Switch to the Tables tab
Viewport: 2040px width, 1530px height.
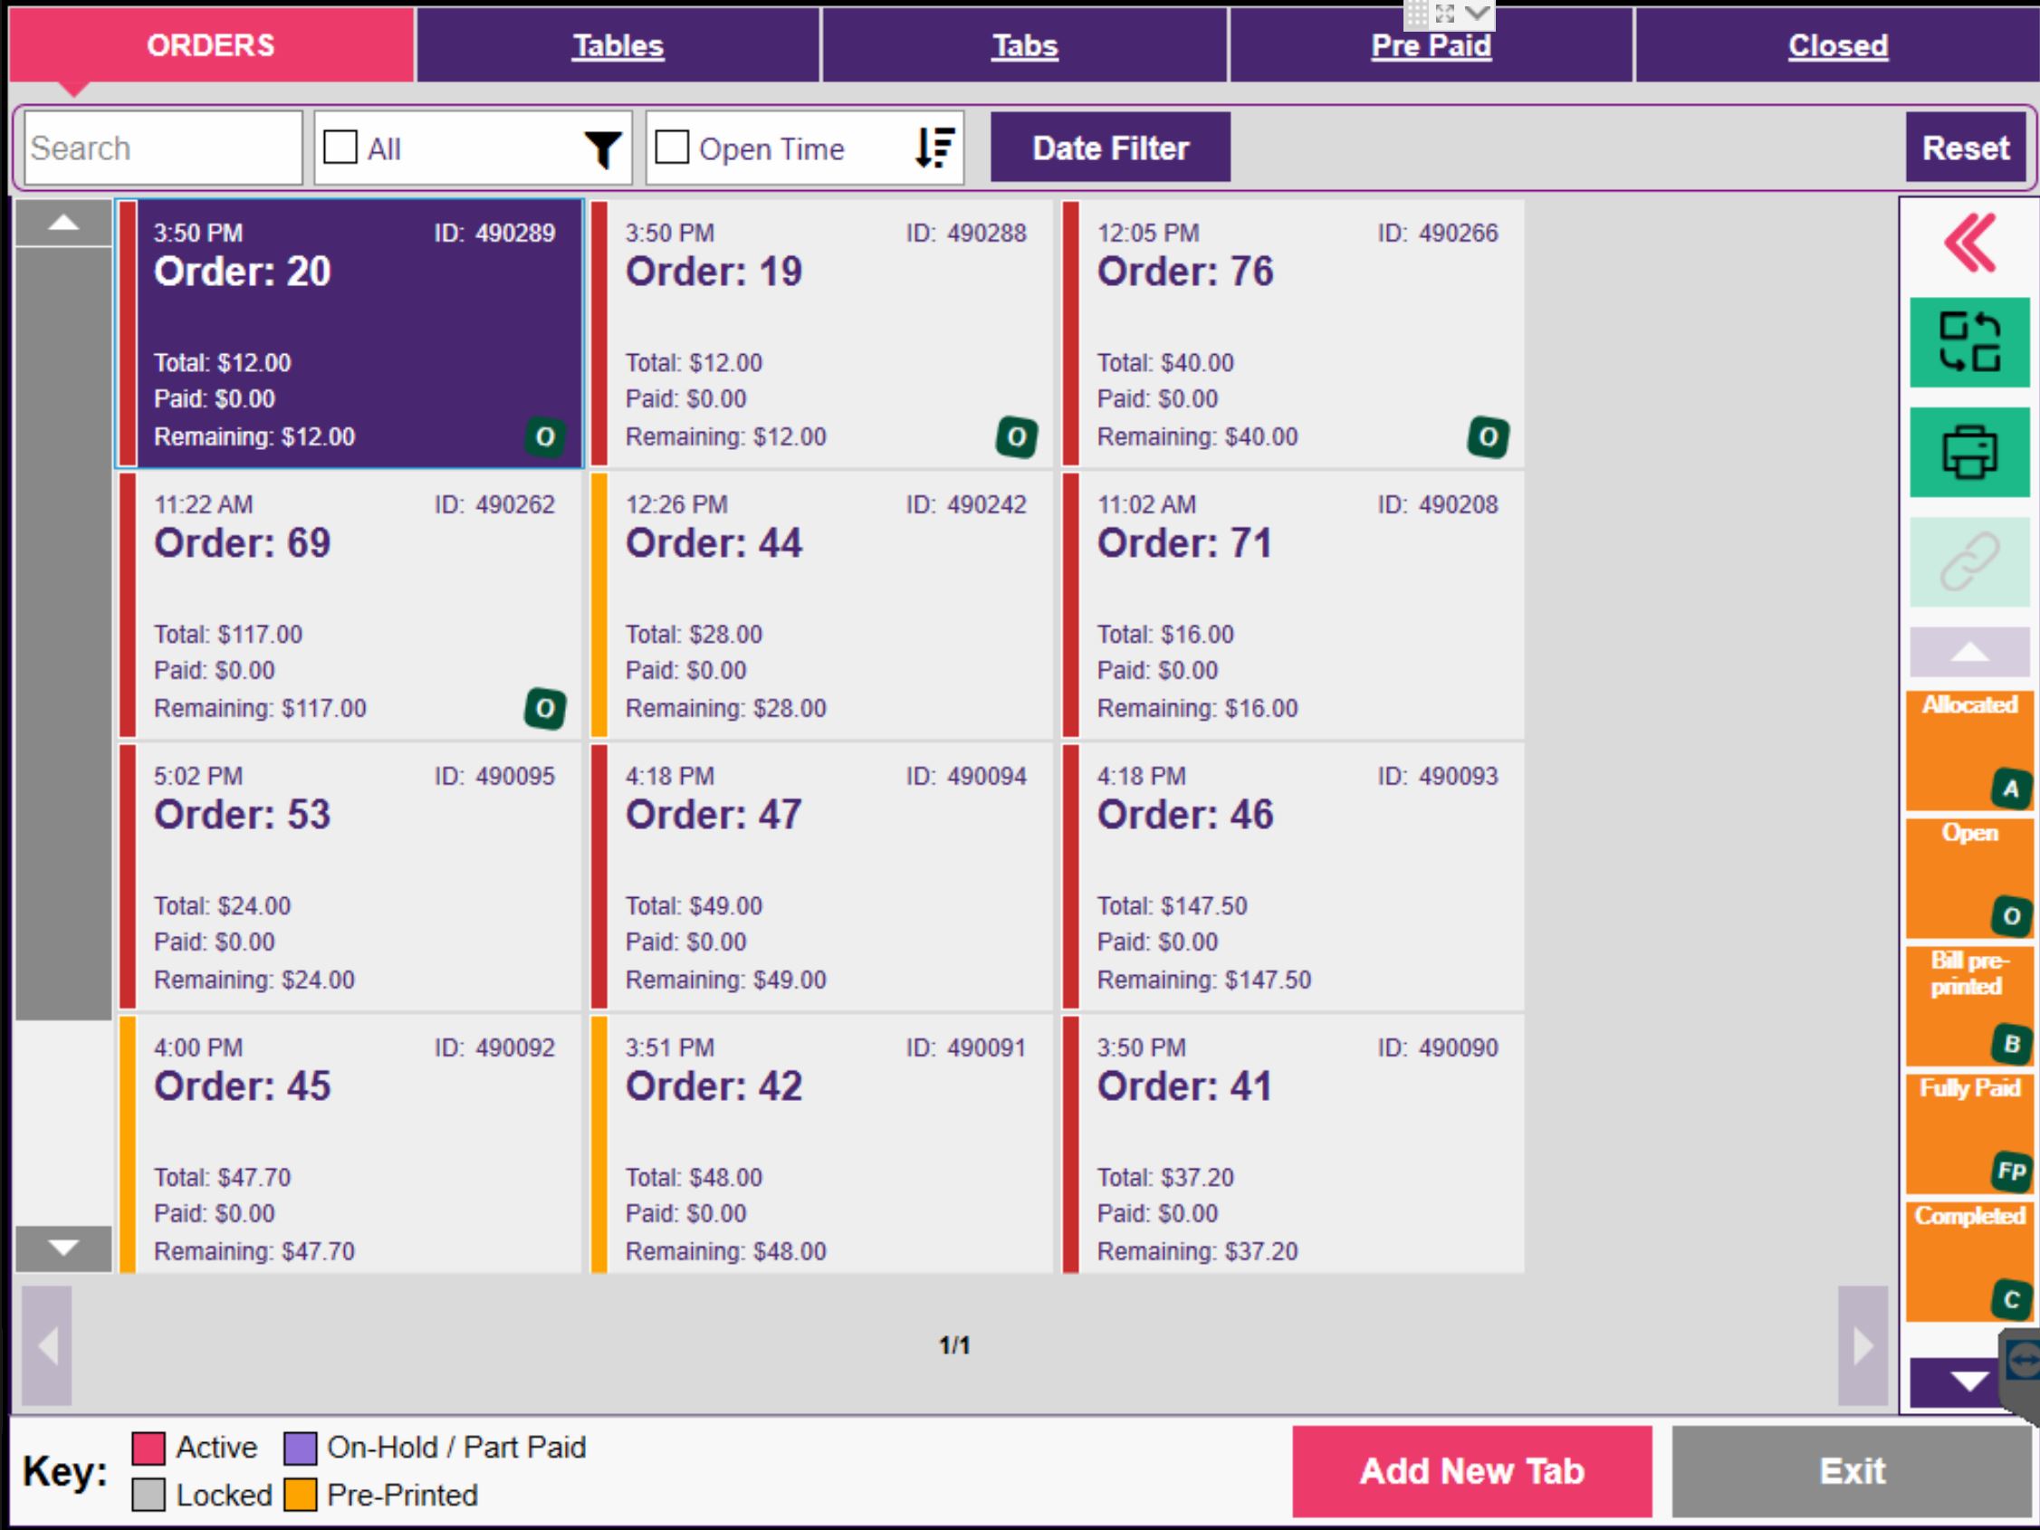click(618, 45)
